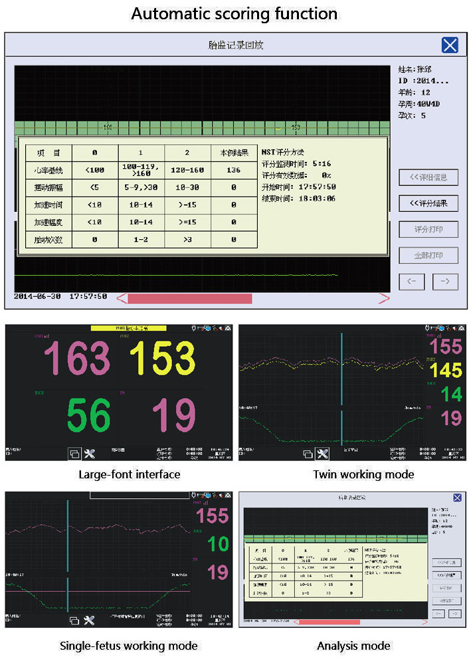The width and height of the screenshot is (473, 661).
Task: Click the red left scroll arrow in main playback
Action: [x=122, y=298]
